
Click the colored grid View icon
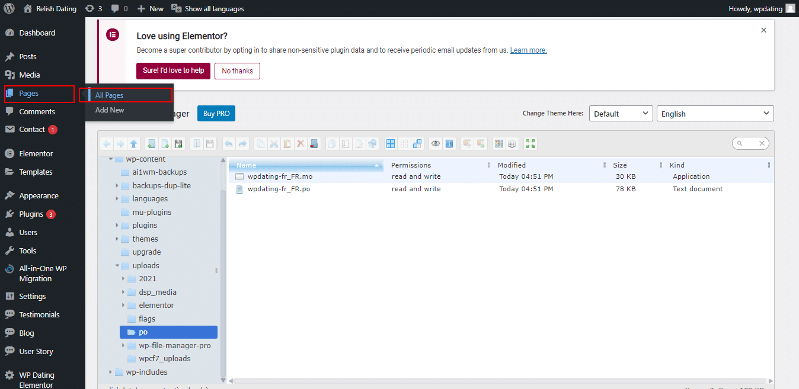click(x=498, y=143)
